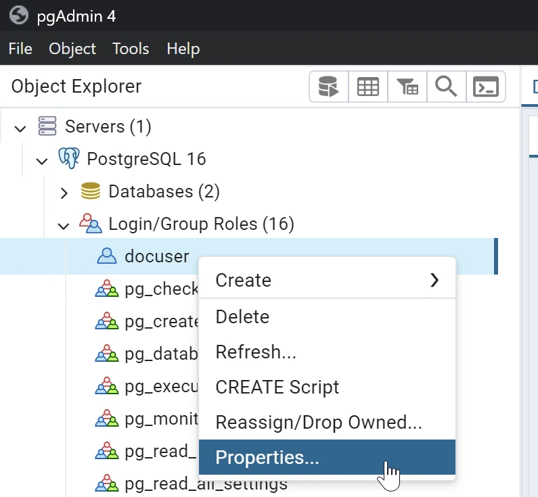Viewport: 538px width, 497px height.
Task: Select Delete in the context menu
Action: click(242, 316)
